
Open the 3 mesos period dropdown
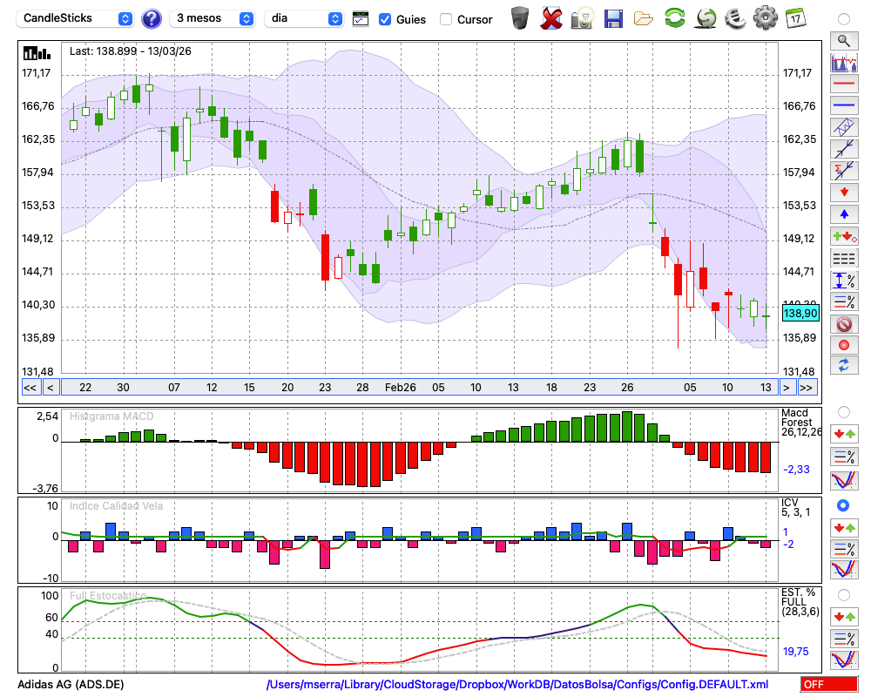[x=212, y=18]
